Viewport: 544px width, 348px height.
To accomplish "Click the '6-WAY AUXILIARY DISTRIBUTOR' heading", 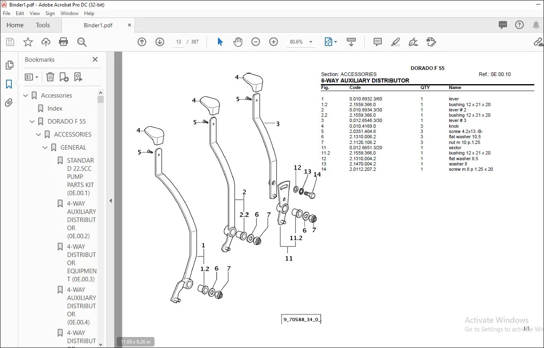I will (365, 80).
